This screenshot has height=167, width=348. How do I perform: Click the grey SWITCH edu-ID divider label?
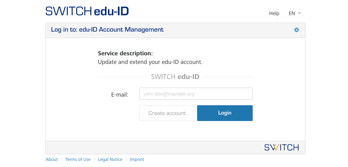pyautogui.click(x=175, y=76)
